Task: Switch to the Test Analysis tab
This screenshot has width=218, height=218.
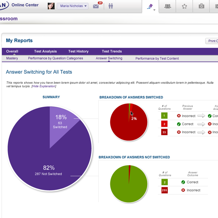Action: click(45, 51)
